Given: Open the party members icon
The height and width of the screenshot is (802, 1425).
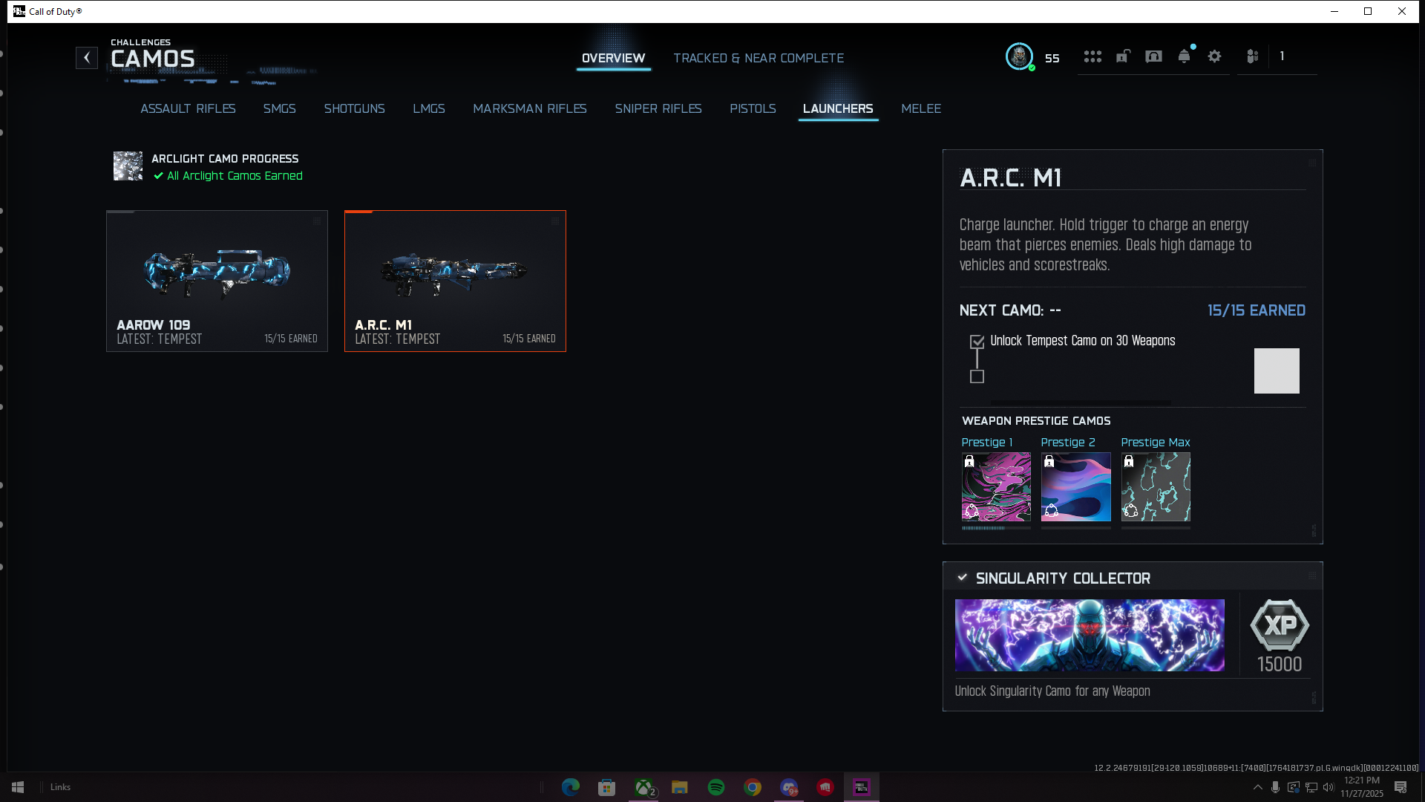Looking at the screenshot, I should [1253, 56].
